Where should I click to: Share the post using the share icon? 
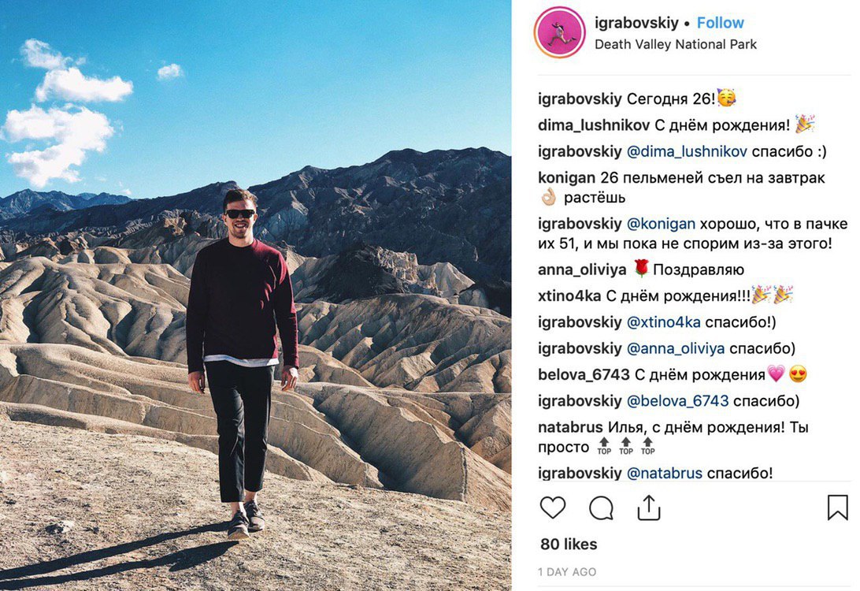point(648,507)
